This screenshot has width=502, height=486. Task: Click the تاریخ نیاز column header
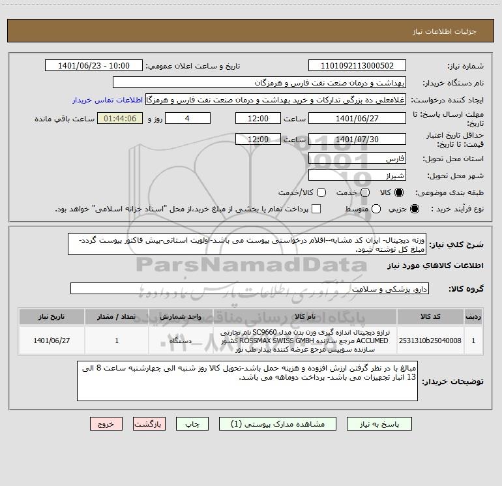[52, 317]
